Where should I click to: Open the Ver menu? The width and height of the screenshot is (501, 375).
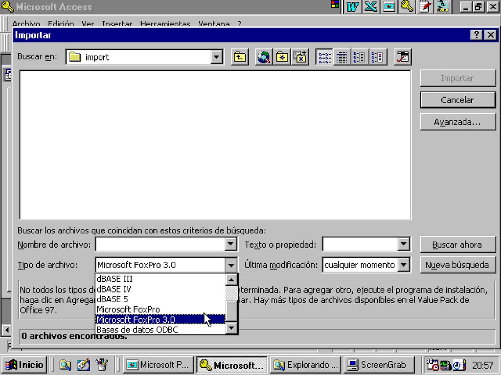coord(88,23)
